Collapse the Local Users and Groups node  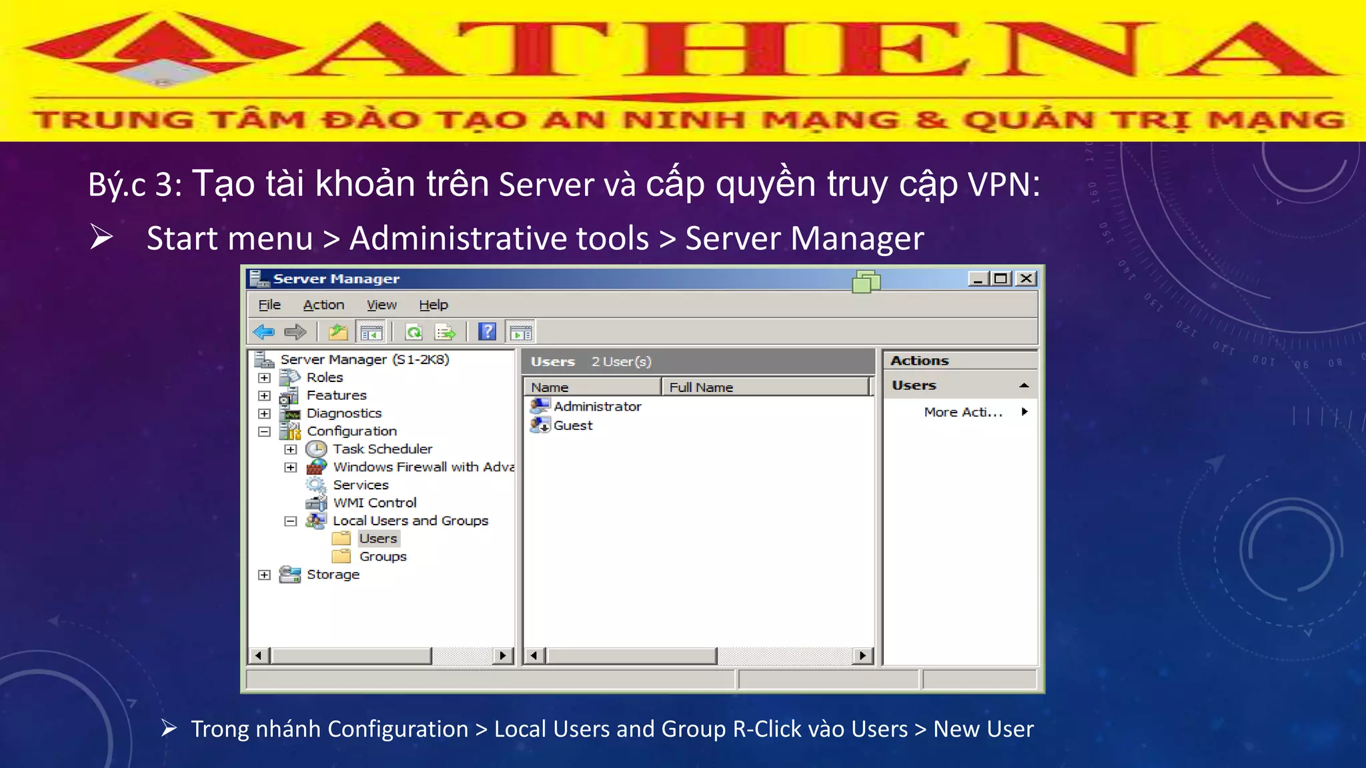[290, 521]
